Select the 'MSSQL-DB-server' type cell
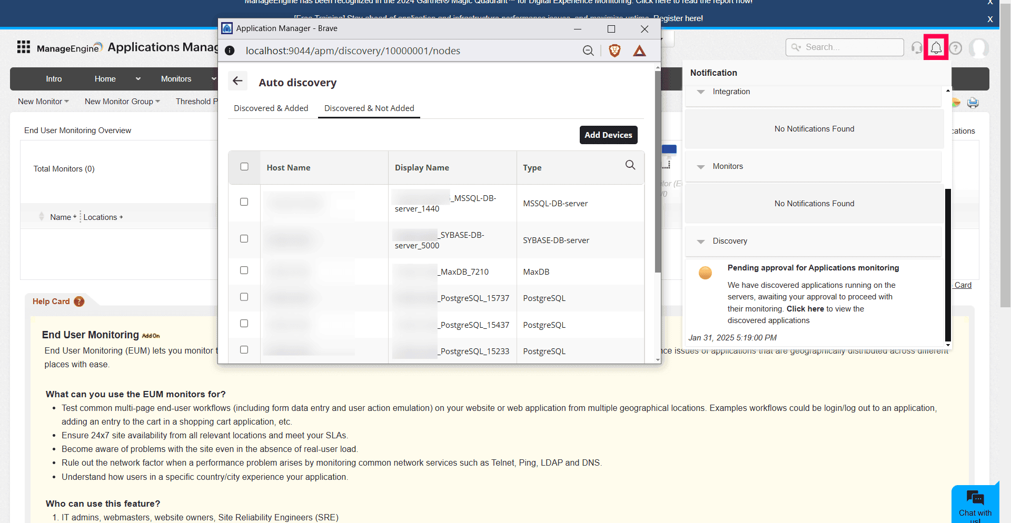This screenshot has width=1011, height=523. coord(555,204)
